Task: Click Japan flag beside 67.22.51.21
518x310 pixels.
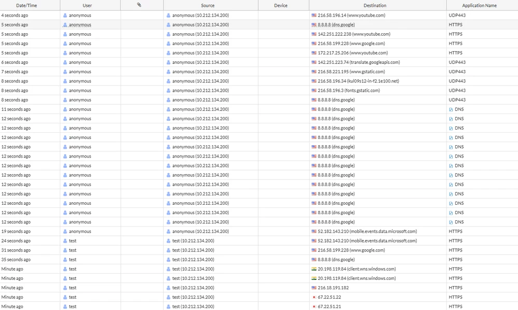Action: (x=314, y=307)
